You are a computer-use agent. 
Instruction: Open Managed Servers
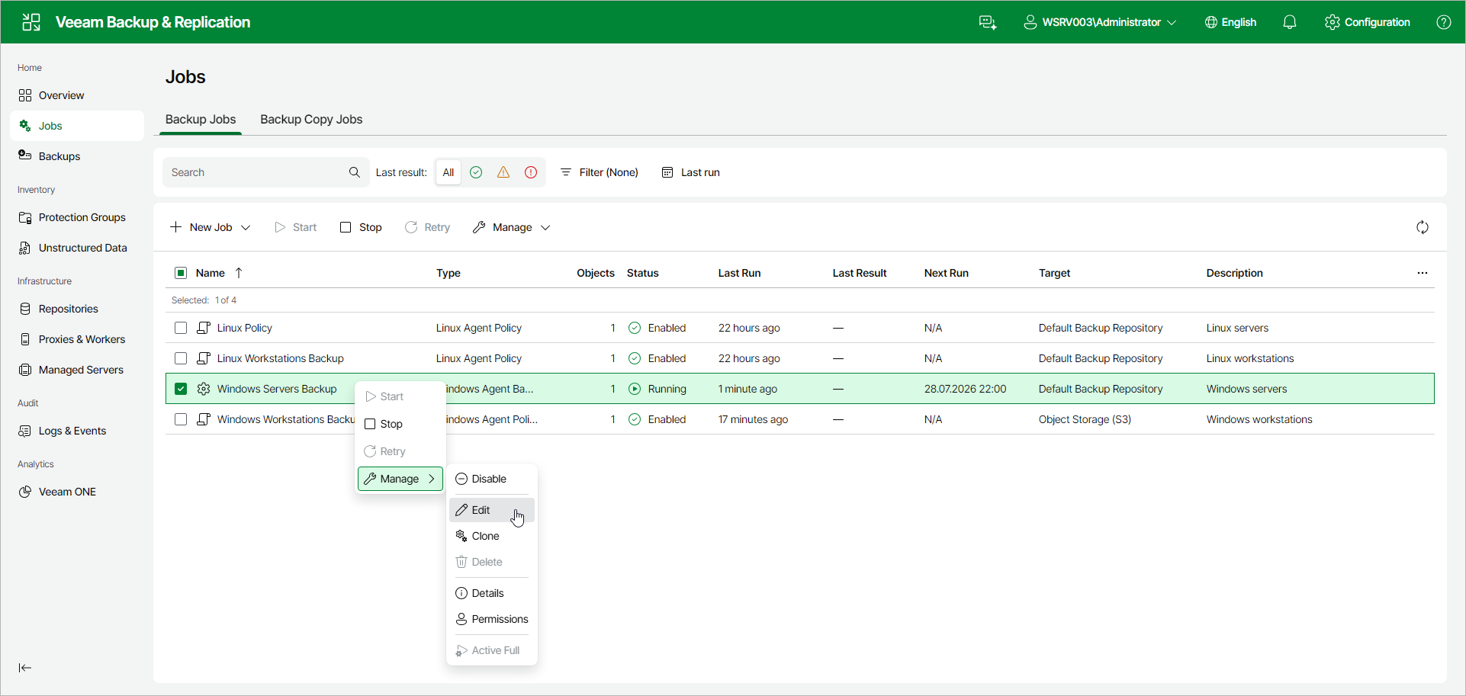click(x=77, y=370)
